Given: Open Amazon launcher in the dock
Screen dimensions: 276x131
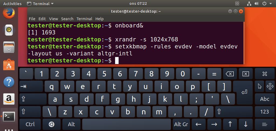Looking at the screenshot, I should tap(9, 99).
